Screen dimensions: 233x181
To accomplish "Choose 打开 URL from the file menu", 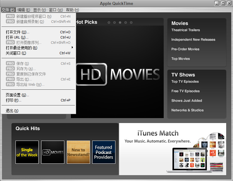I will point(17,37).
